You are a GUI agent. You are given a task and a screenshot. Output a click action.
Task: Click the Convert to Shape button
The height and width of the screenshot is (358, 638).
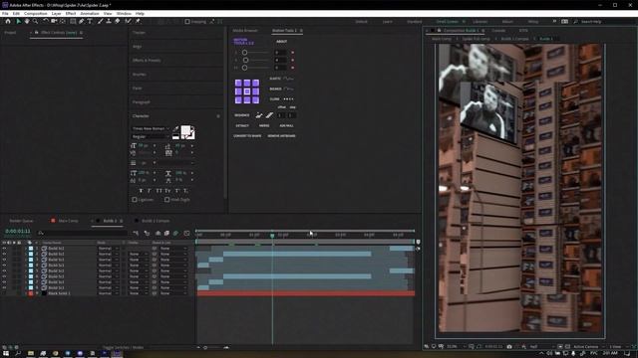point(247,136)
